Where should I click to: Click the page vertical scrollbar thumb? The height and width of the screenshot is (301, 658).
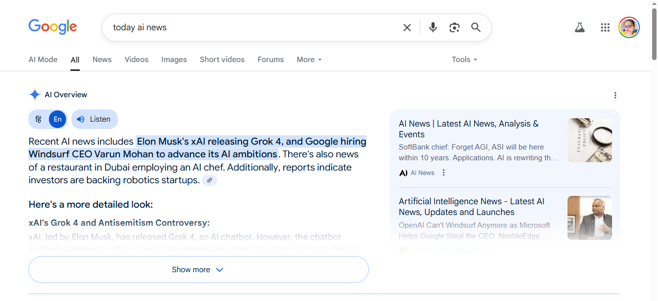[654, 34]
